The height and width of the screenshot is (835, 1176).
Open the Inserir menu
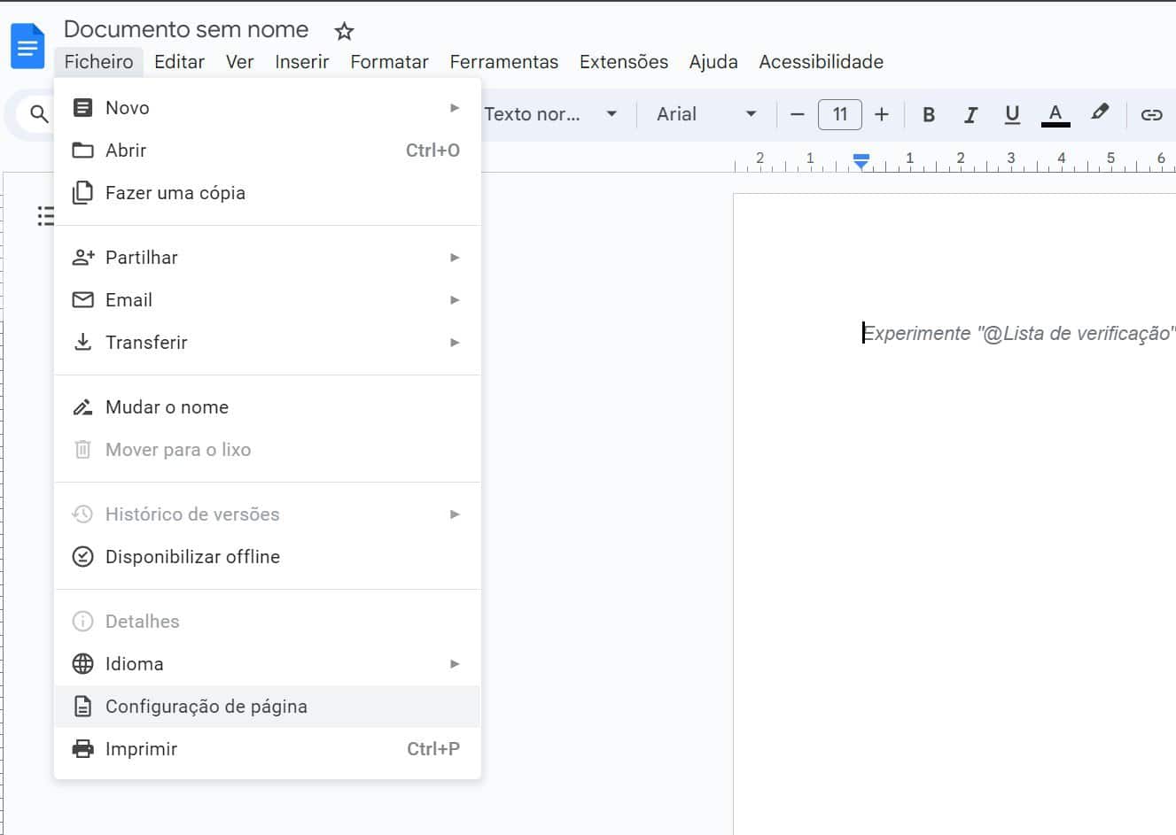pos(301,62)
